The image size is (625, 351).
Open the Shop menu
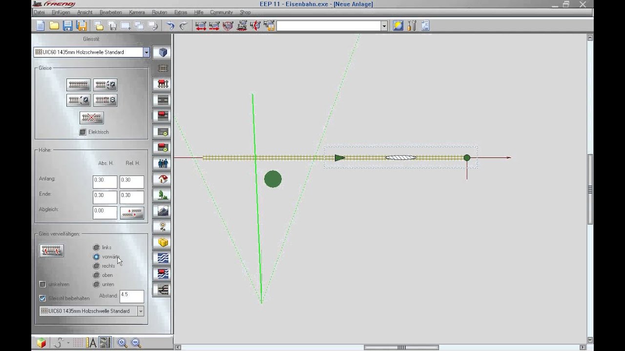(245, 12)
